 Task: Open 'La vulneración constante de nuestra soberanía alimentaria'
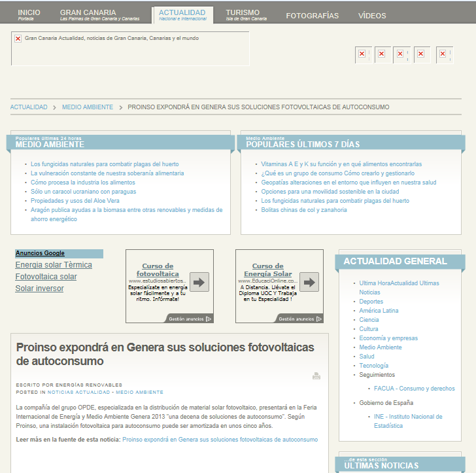tap(107, 173)
